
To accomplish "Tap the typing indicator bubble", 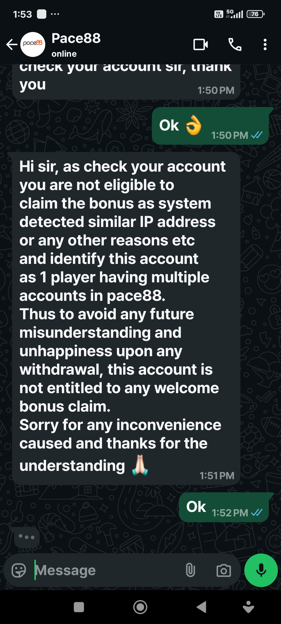I will [27, 537].
